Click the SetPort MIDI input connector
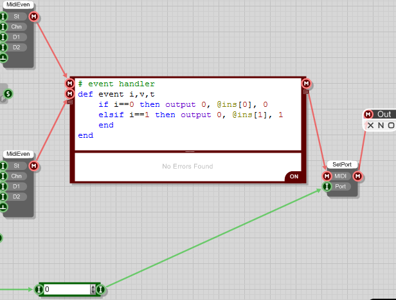 pyautogui.click(x=327, y=176)
